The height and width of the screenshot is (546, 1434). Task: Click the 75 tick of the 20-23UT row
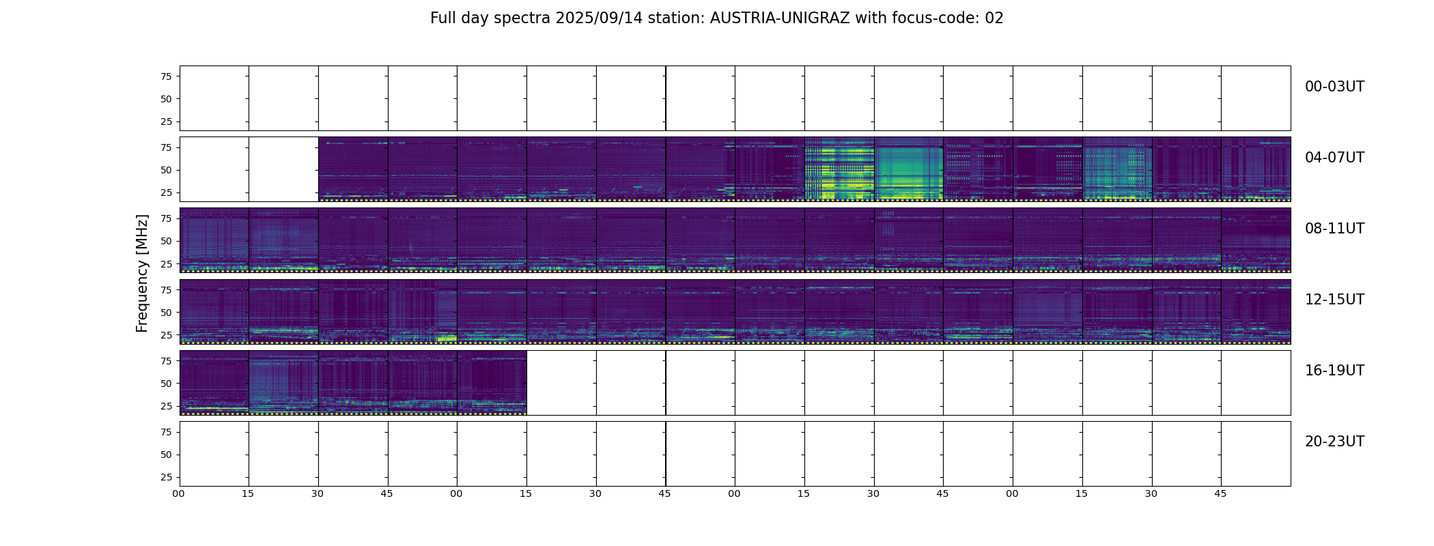166,432
